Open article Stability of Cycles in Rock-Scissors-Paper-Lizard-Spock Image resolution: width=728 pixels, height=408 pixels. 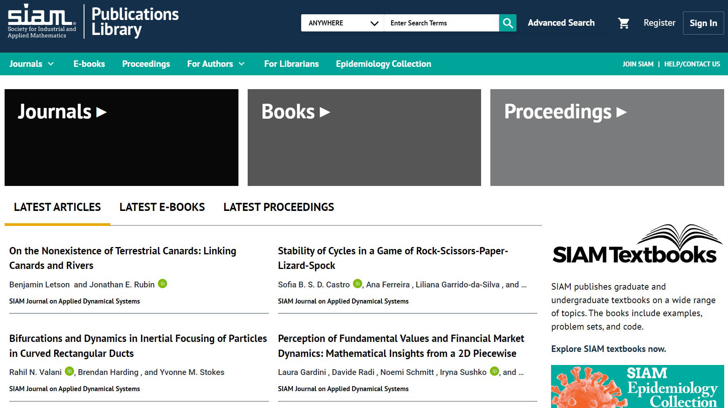393,258
